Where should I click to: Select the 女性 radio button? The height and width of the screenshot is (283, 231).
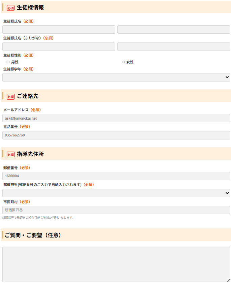tap(123, 62)
